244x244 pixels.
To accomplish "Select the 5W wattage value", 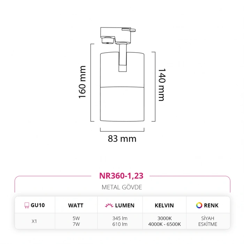I will coord(76,219).
